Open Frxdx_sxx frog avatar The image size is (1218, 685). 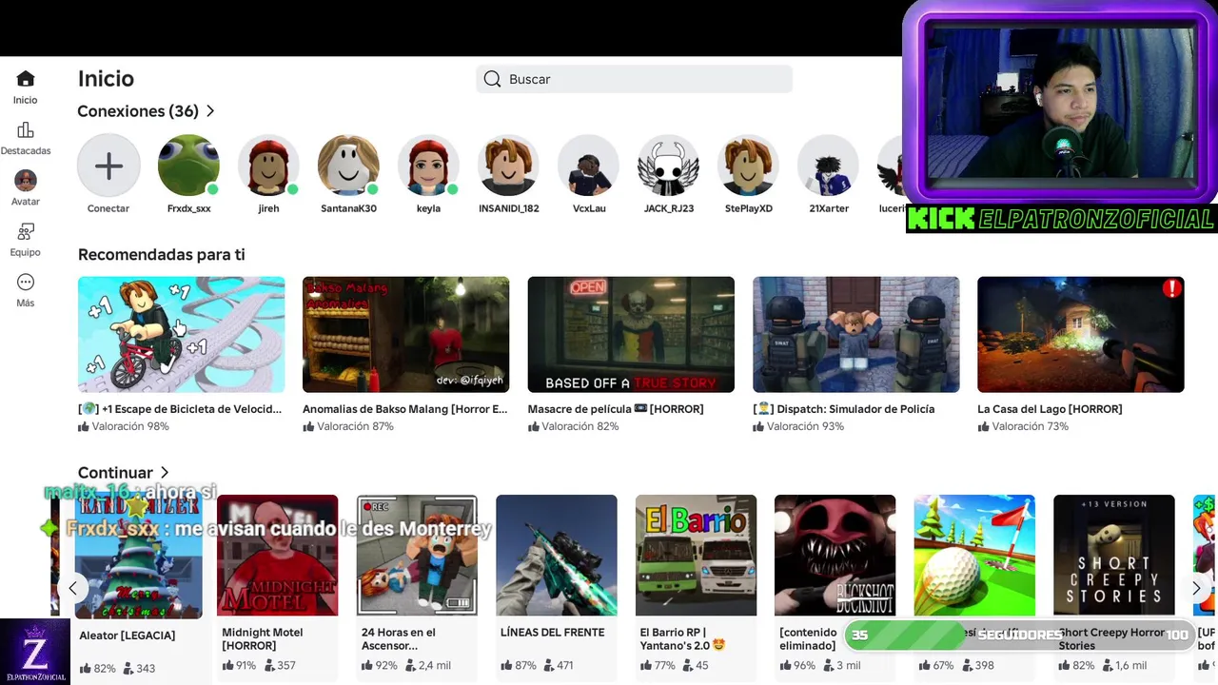(188, 166)
